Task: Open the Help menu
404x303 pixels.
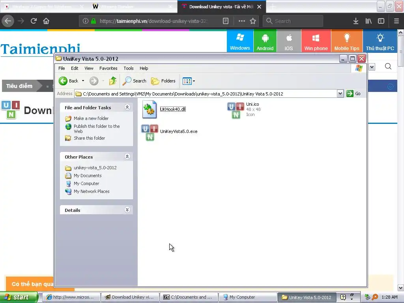Action: point(144,68)
